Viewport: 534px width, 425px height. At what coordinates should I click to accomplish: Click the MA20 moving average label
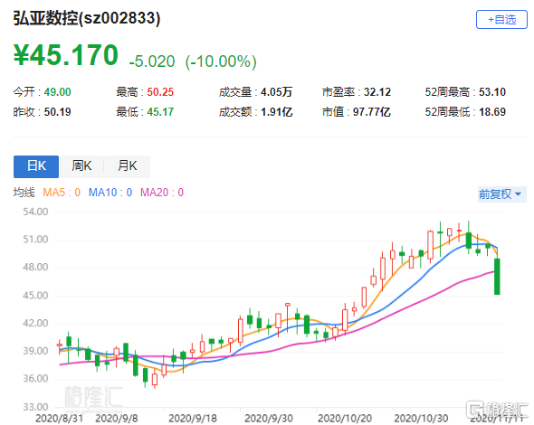tap(162, 193)
